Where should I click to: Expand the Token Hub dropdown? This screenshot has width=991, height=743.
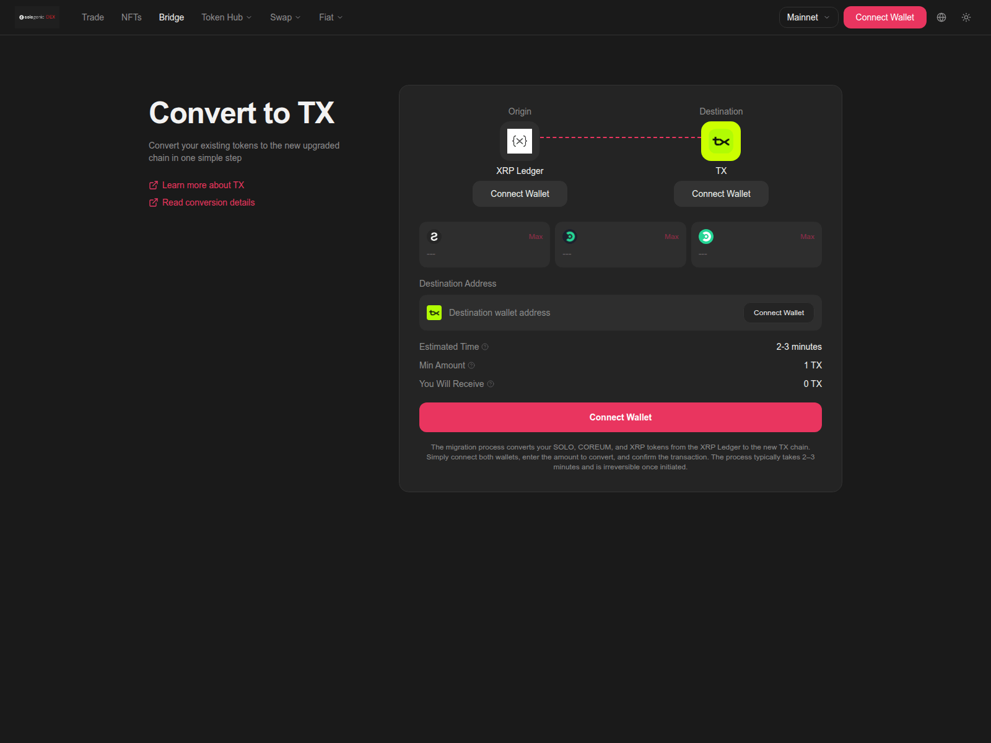tap(226, 17)
